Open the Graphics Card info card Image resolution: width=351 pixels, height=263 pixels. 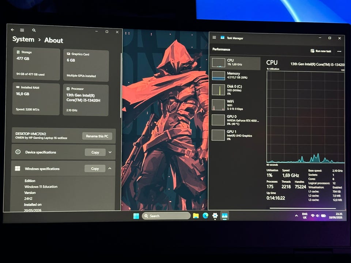pyautogui.click(x=86, y=65)
